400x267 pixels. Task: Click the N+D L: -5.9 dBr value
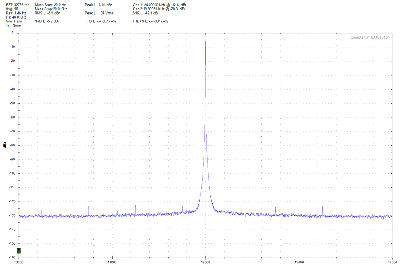coord(47,21)
